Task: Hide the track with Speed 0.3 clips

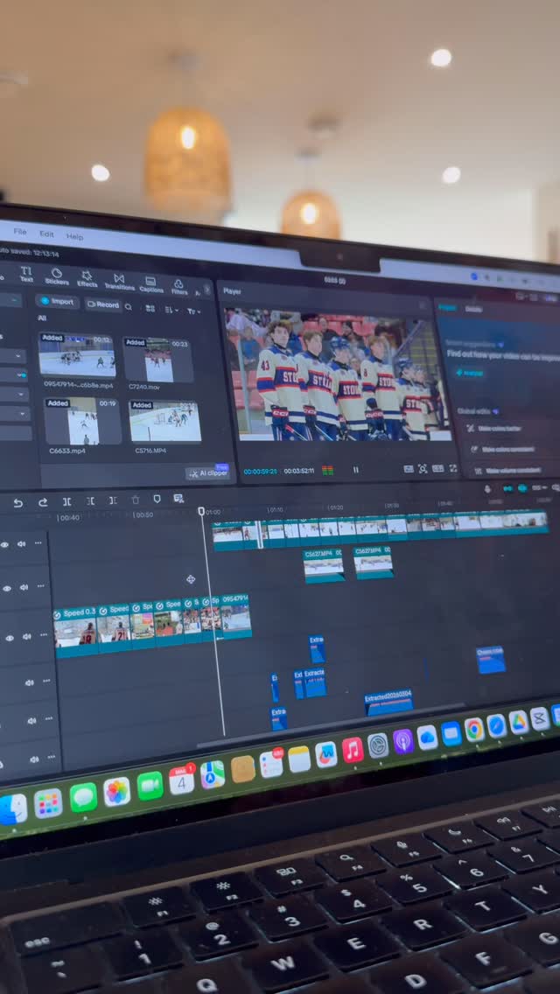Action: pos(10,639)
